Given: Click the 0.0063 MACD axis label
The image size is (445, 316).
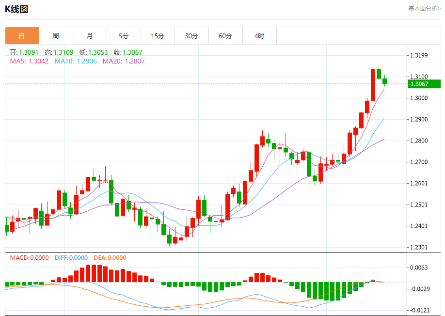Looking at the screenshot, I should (x=419, y=268).
